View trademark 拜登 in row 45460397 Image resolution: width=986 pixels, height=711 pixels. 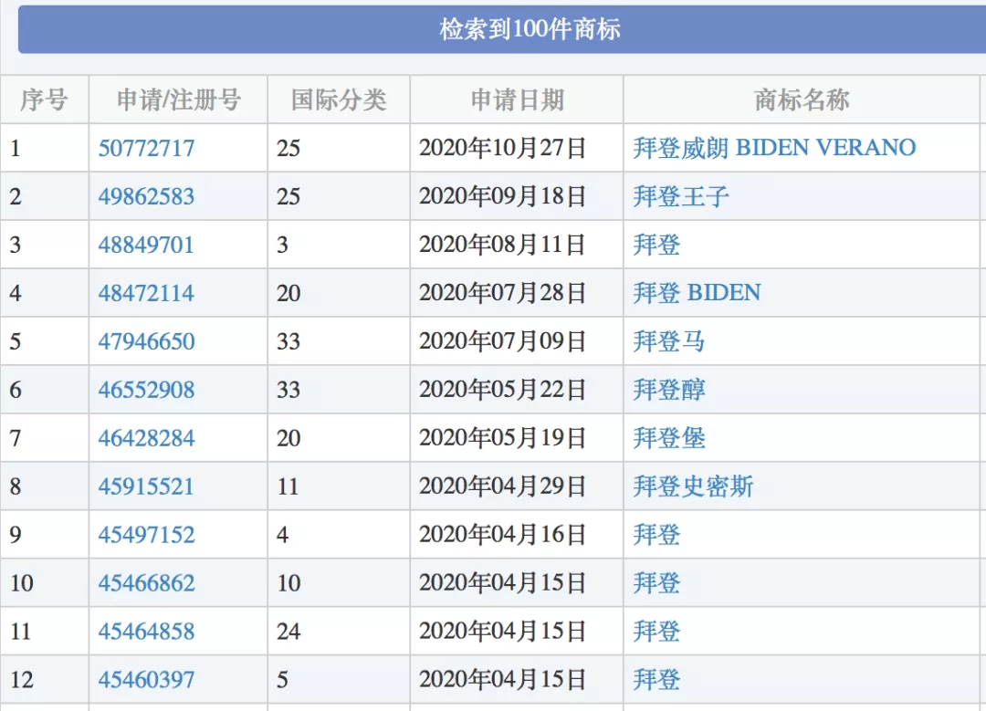coord(656,680)
